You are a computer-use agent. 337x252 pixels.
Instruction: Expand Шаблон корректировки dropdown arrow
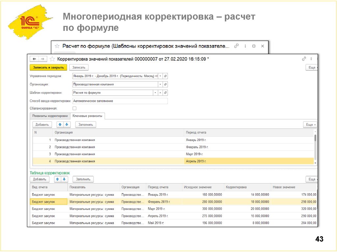(155, 93)
